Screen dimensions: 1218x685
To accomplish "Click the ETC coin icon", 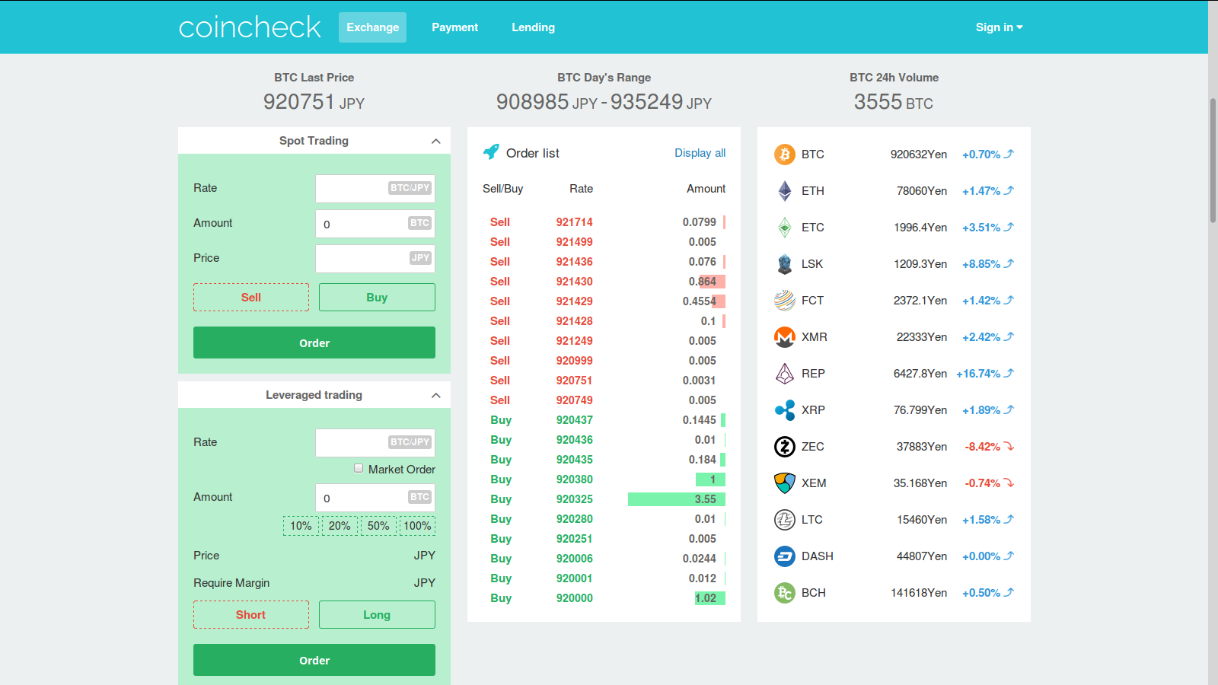I will [x=784, y=228].
